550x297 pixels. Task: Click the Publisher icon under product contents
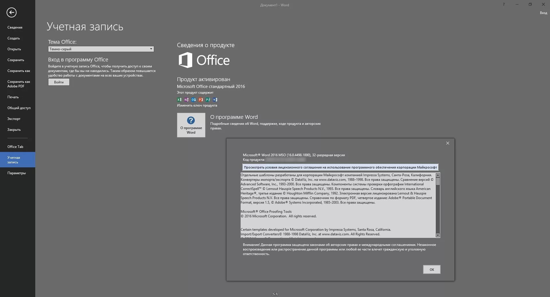click(208, 100)
